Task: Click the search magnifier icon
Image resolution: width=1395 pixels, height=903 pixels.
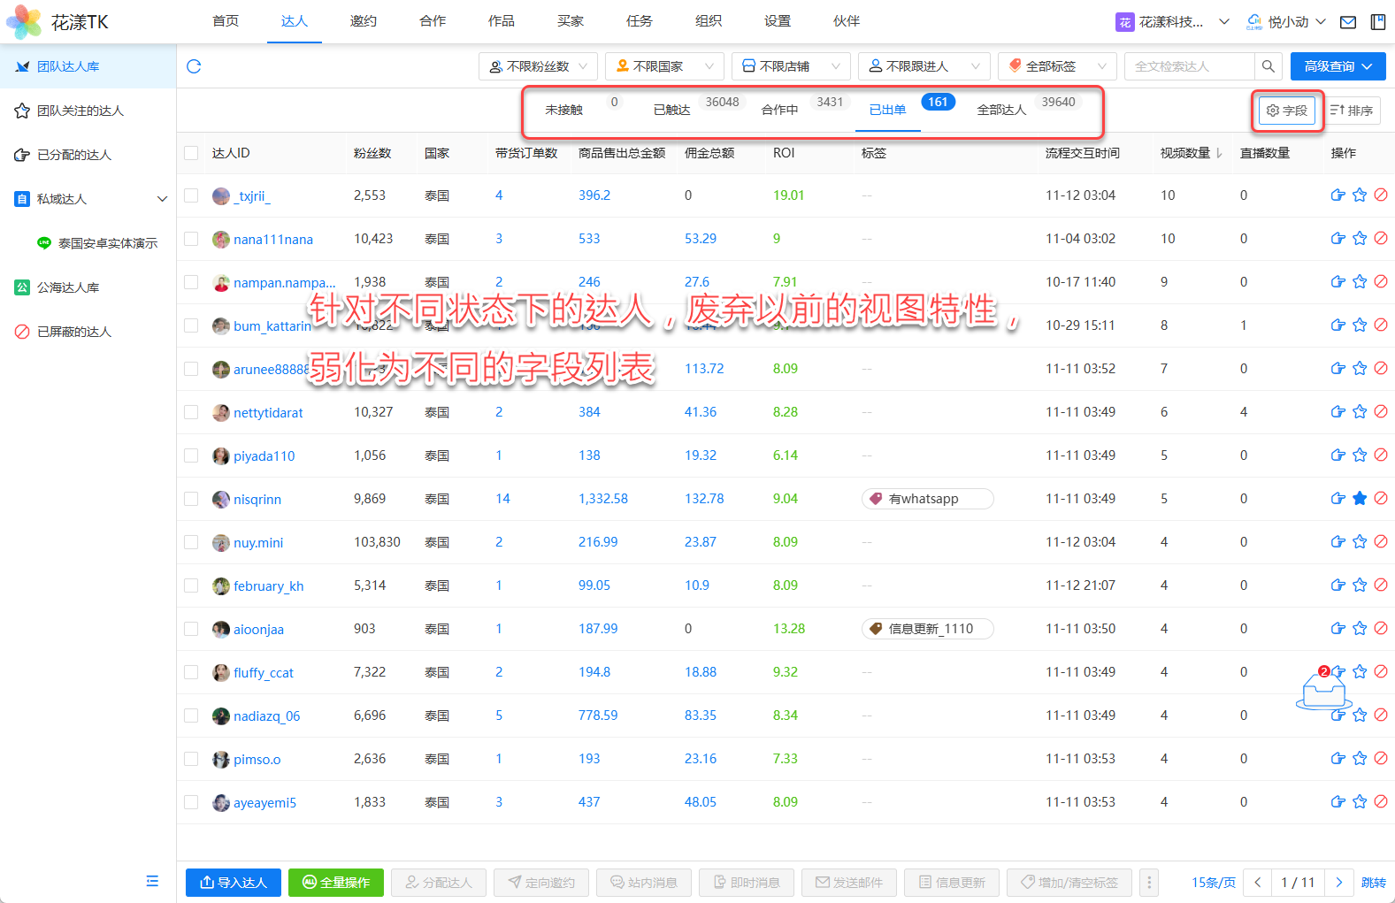Action: click(x=1268, y=66)
